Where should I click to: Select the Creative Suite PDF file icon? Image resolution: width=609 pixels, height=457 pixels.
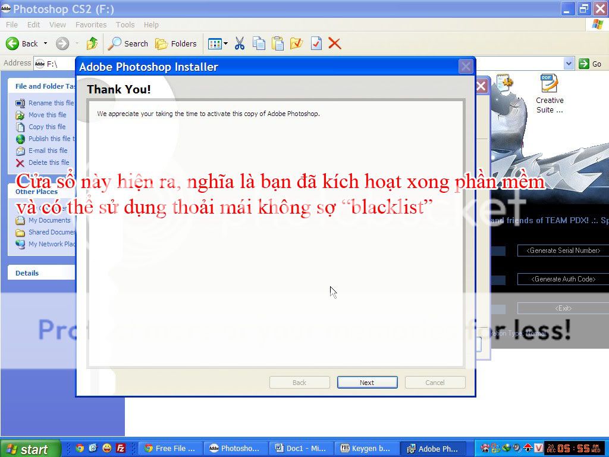pos(550,93)
